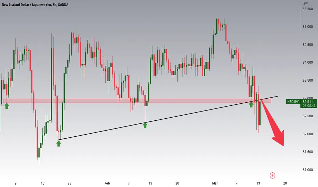Viewport: 318px width, 187px height.
Task: Select the green up arrow at the far left
Action: pos(7,106)
